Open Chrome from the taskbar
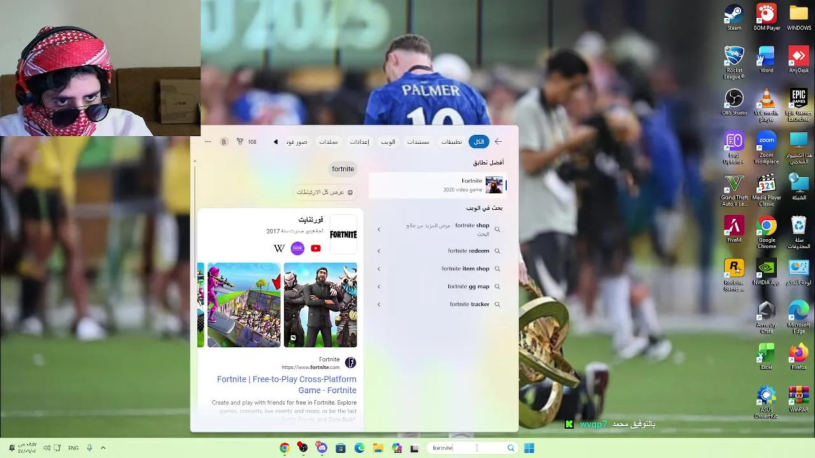 (285, 448)
